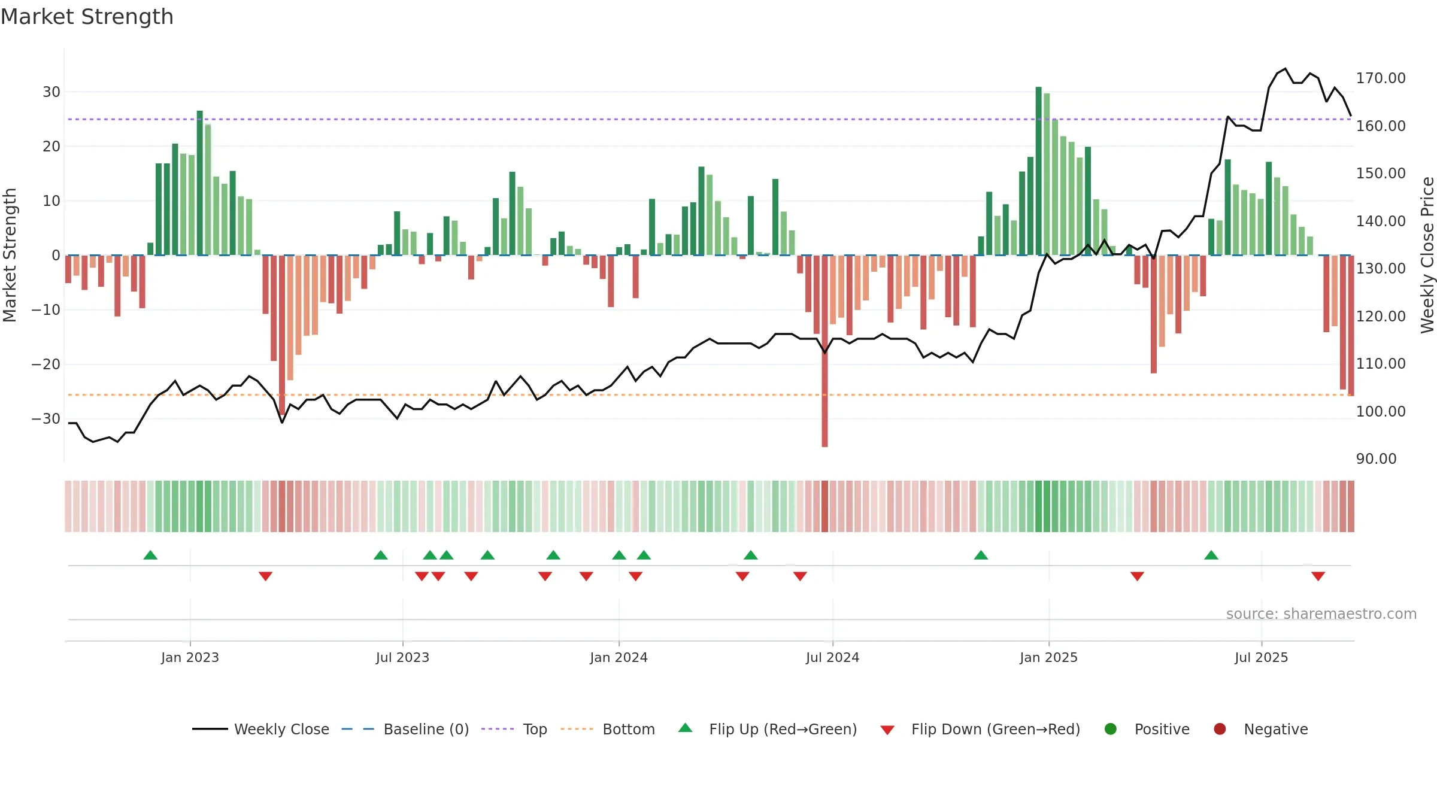Click the Weekly Close Price axis title

(x=1427, y=255)
